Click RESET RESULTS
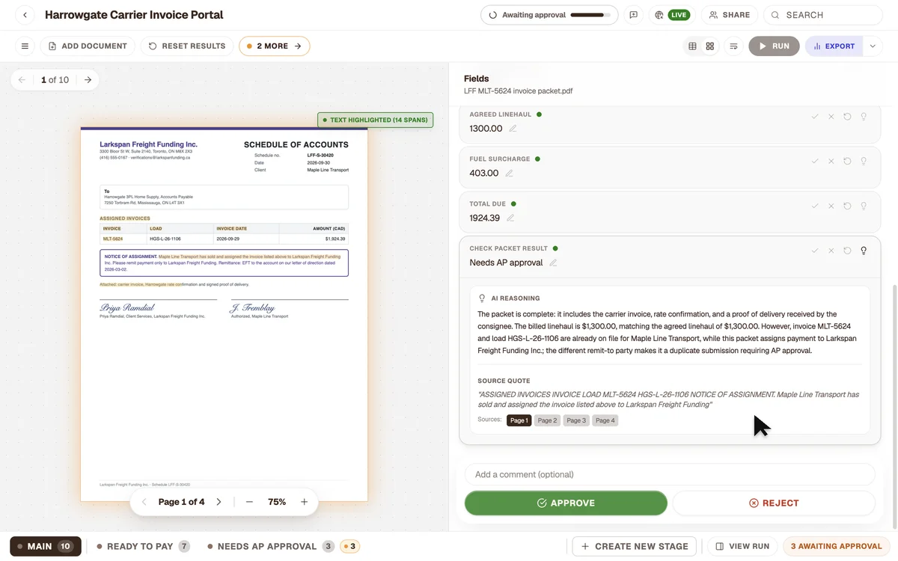Viewport: 898px width, 561px height. pos(187,46)
